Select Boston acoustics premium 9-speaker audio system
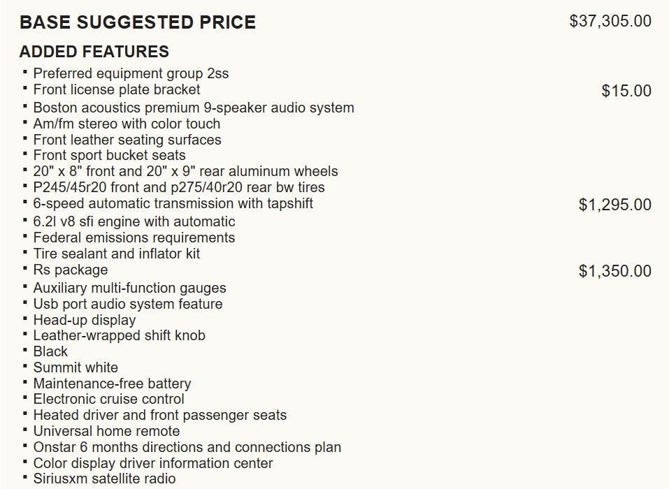669x489 pixels. point(194,108)
